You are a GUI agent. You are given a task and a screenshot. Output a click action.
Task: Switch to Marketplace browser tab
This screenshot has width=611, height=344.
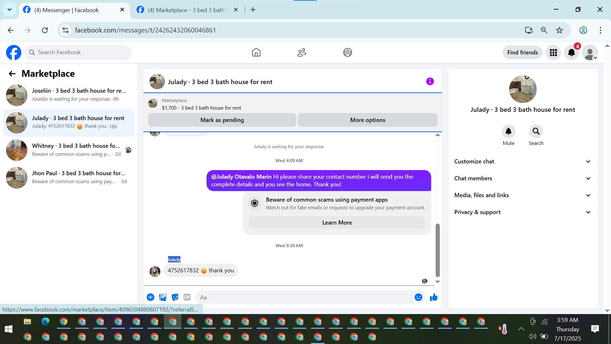click(186, 10)
